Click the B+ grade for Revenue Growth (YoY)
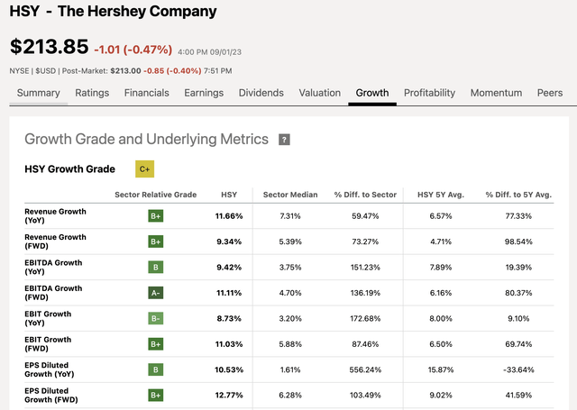Image resolution: width=577 pixels, height=410 pixels. (156, 216)
